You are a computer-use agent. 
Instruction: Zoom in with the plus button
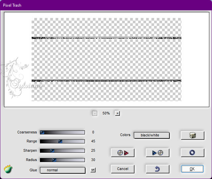click(x=117, y=113)
